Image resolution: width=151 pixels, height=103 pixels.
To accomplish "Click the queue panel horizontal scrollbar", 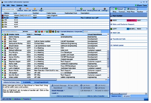I will pos(119,93).
